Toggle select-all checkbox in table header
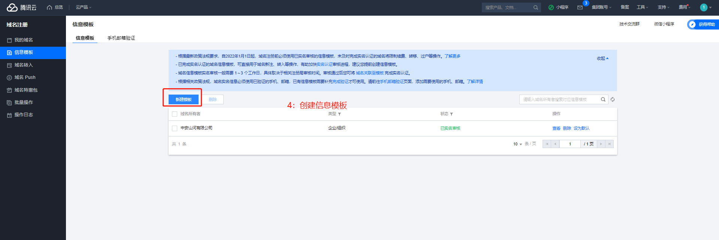Screen dimensions: 719x240 (175, 114)
